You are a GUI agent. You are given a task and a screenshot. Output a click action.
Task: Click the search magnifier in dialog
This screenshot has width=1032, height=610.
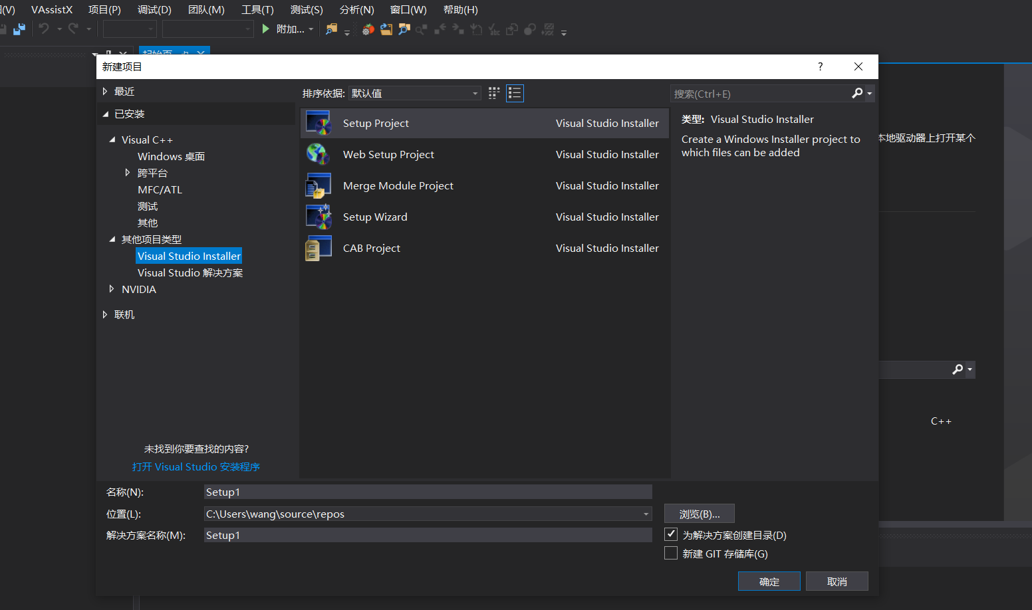point(858,94)
